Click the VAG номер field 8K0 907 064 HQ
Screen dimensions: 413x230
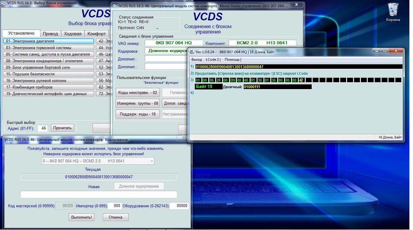(174, 43)
